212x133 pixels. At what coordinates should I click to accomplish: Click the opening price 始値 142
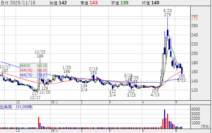[58, 3]
